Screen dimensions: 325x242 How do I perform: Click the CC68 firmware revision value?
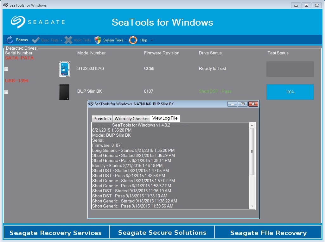tap(149, 68)
